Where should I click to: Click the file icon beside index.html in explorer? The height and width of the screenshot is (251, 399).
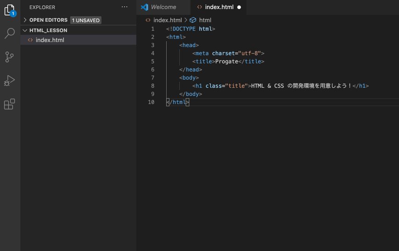click(x=30, y=40)
